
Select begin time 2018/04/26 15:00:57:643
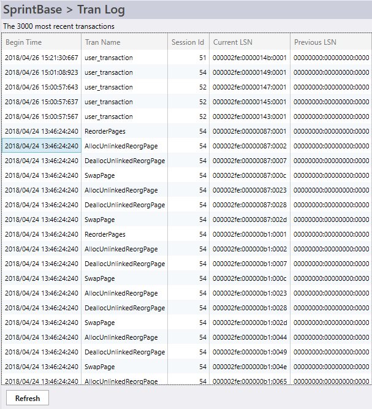pyautogui.click(x=42, y=87)
